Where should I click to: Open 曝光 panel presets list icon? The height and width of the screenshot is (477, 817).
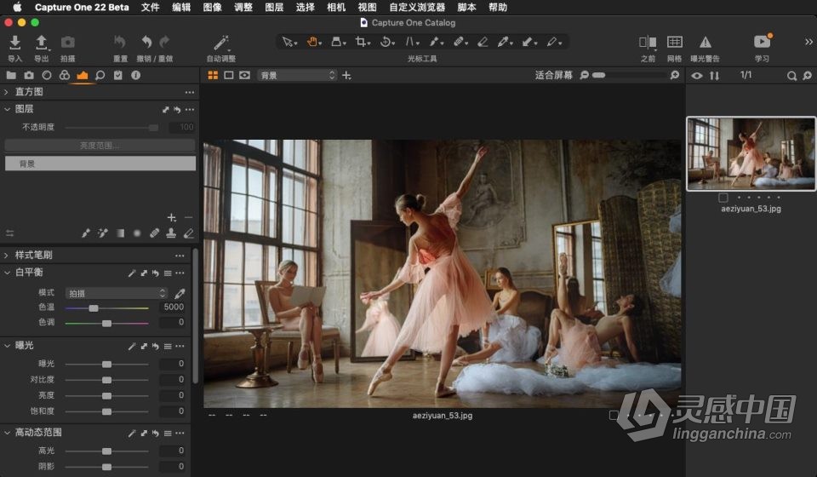coord(168,346)
